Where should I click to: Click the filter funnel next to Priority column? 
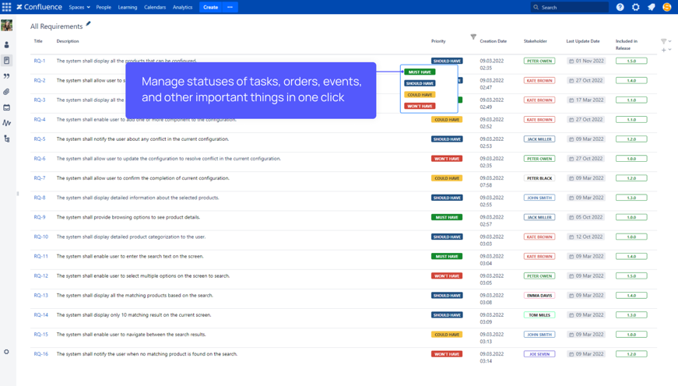coord(473,37)
